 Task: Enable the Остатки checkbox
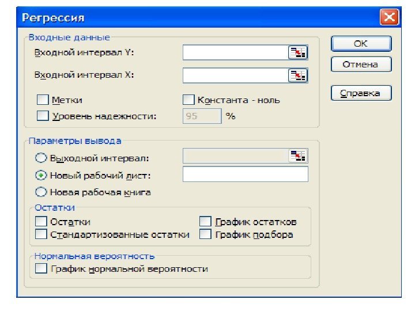(x=41, y=222)
